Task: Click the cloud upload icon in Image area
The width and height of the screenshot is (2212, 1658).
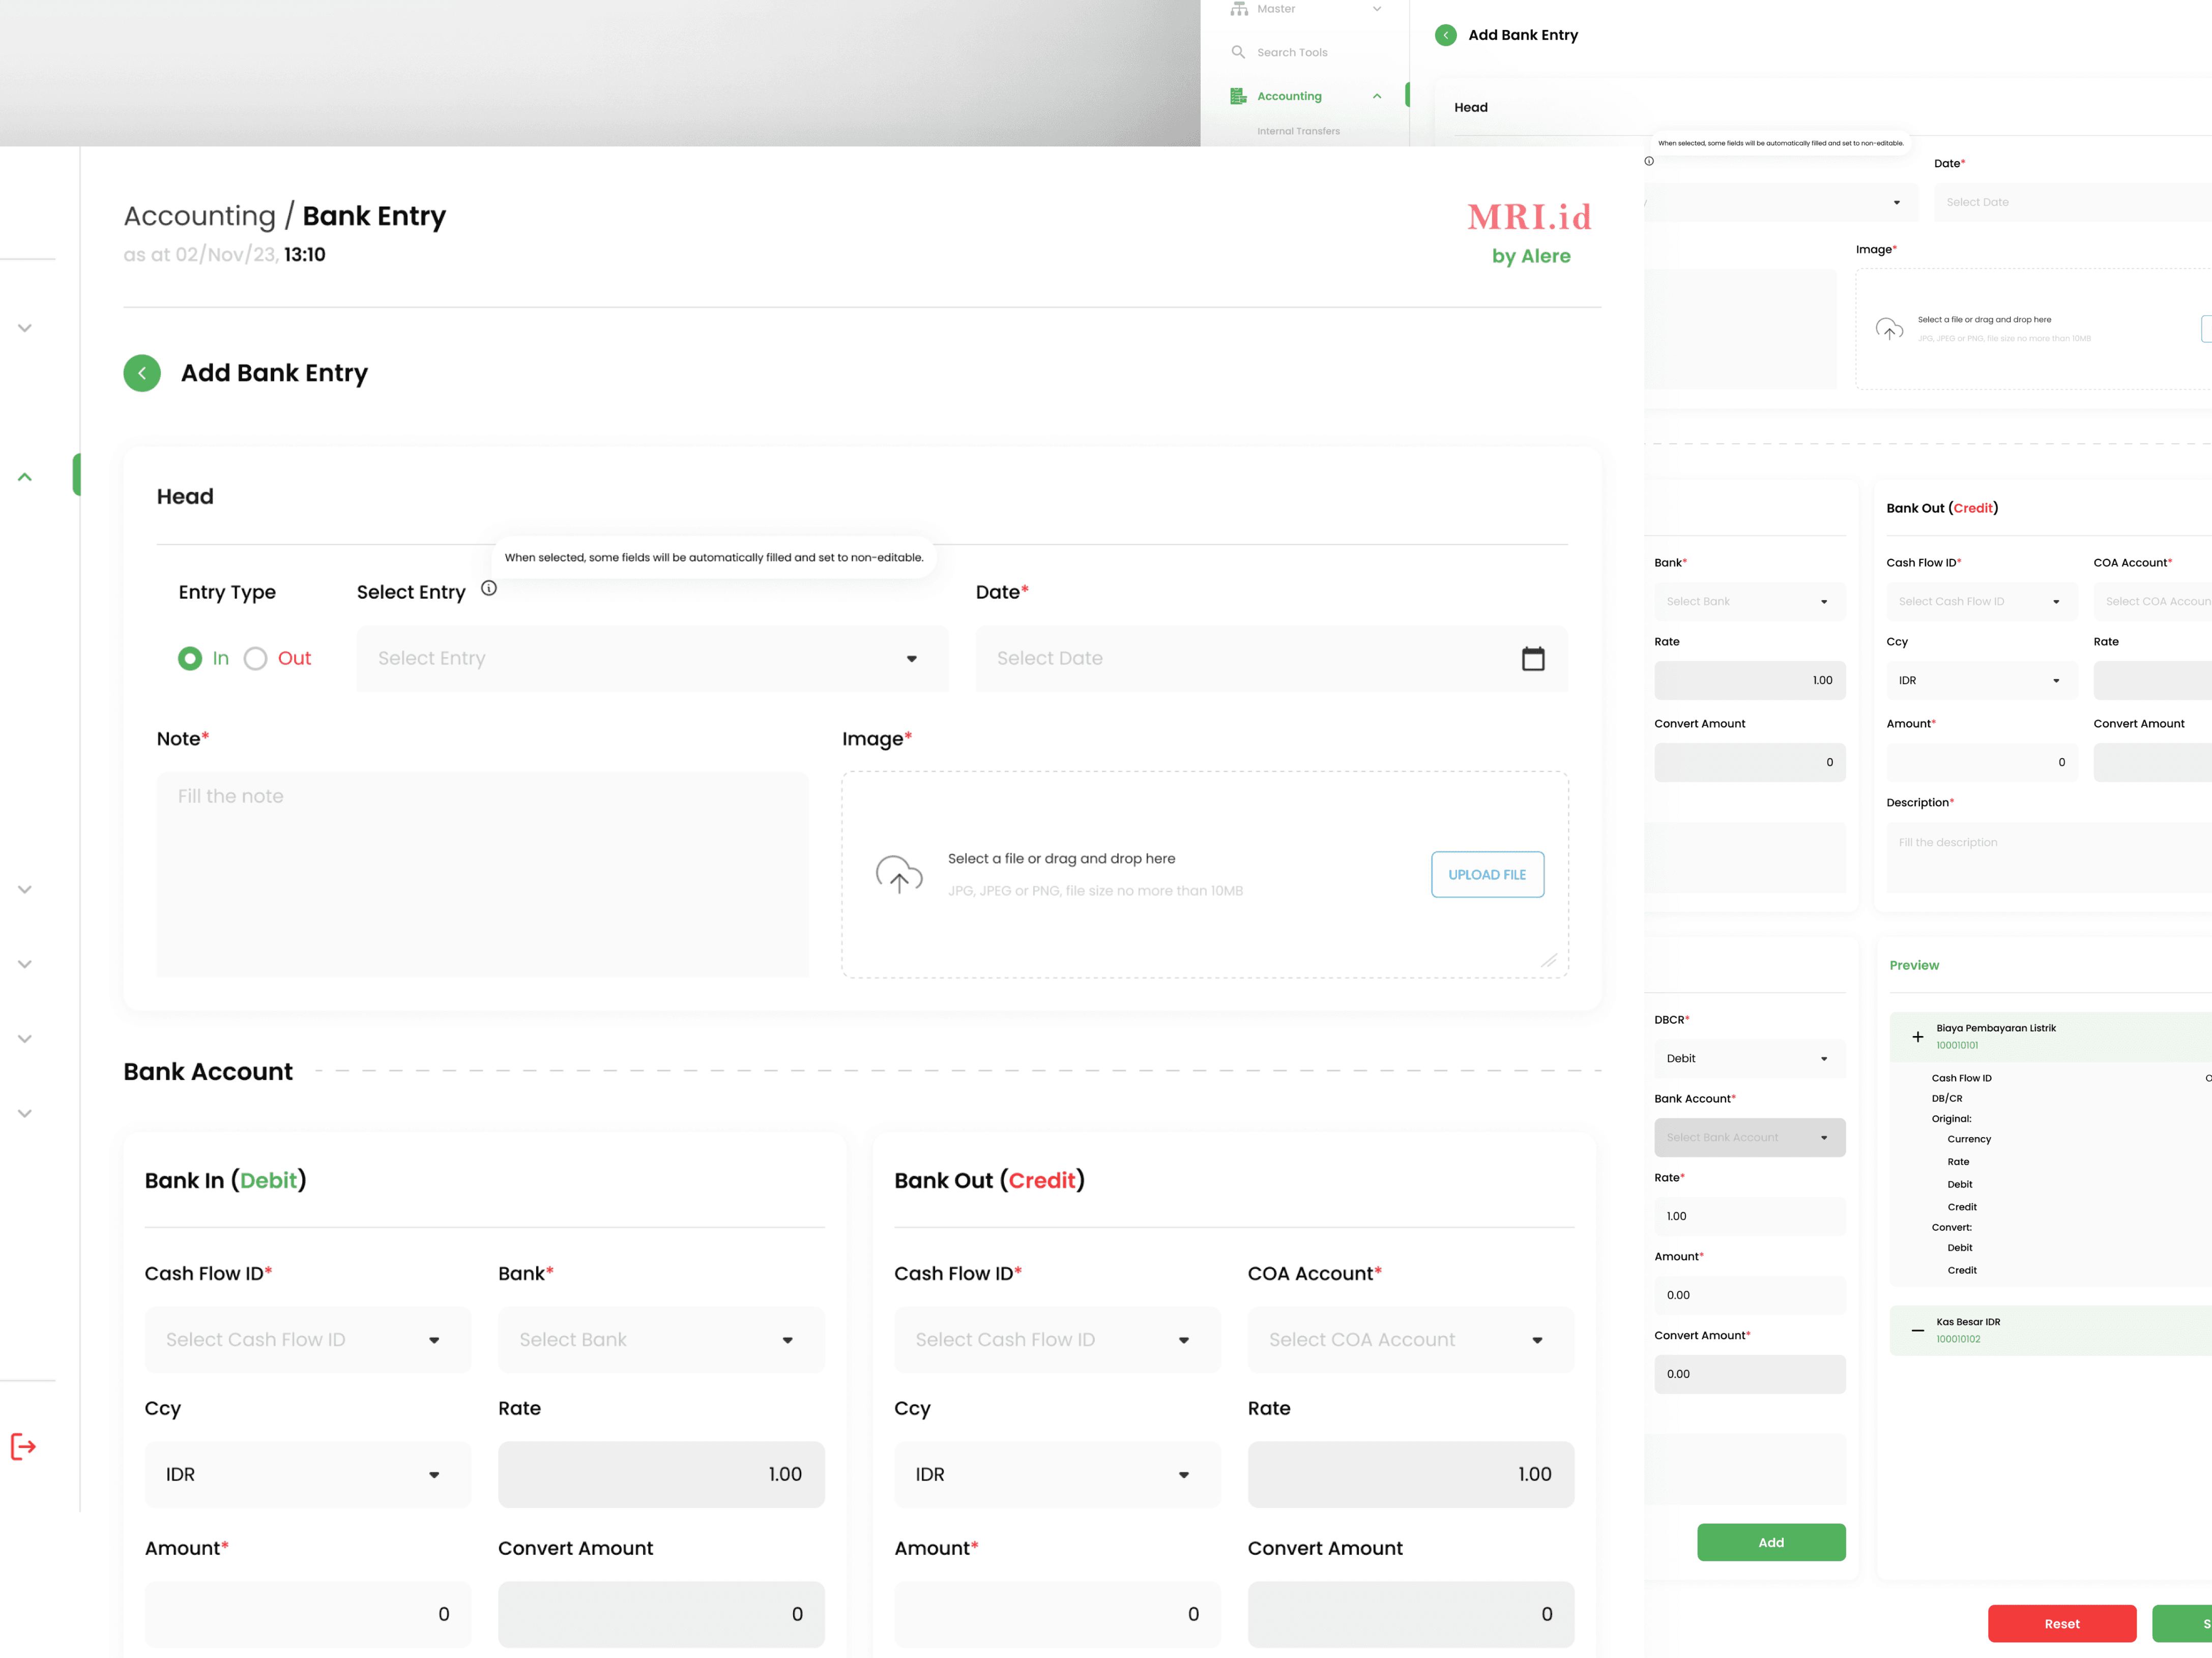Action: (x=898, y=874)
